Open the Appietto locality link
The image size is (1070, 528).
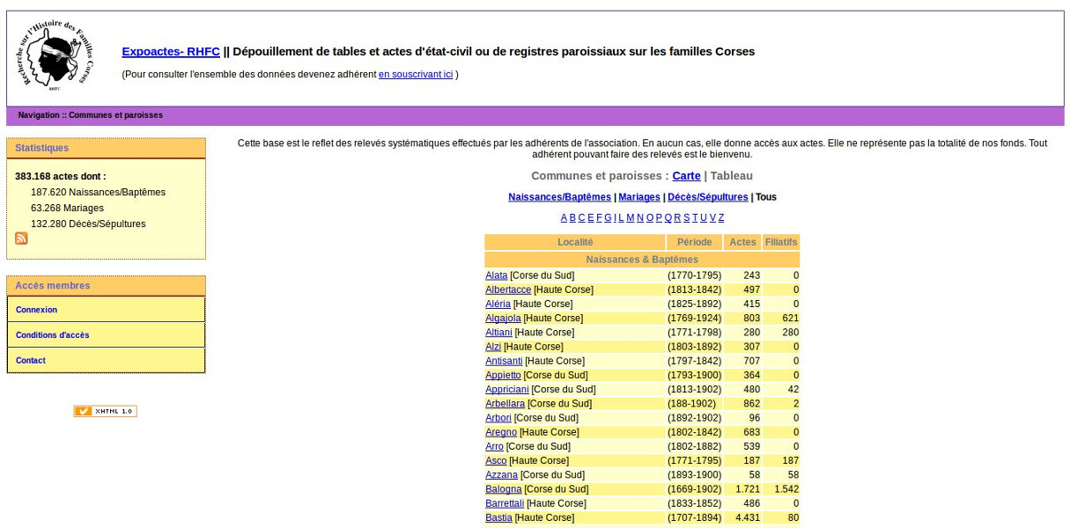point(503,375)
